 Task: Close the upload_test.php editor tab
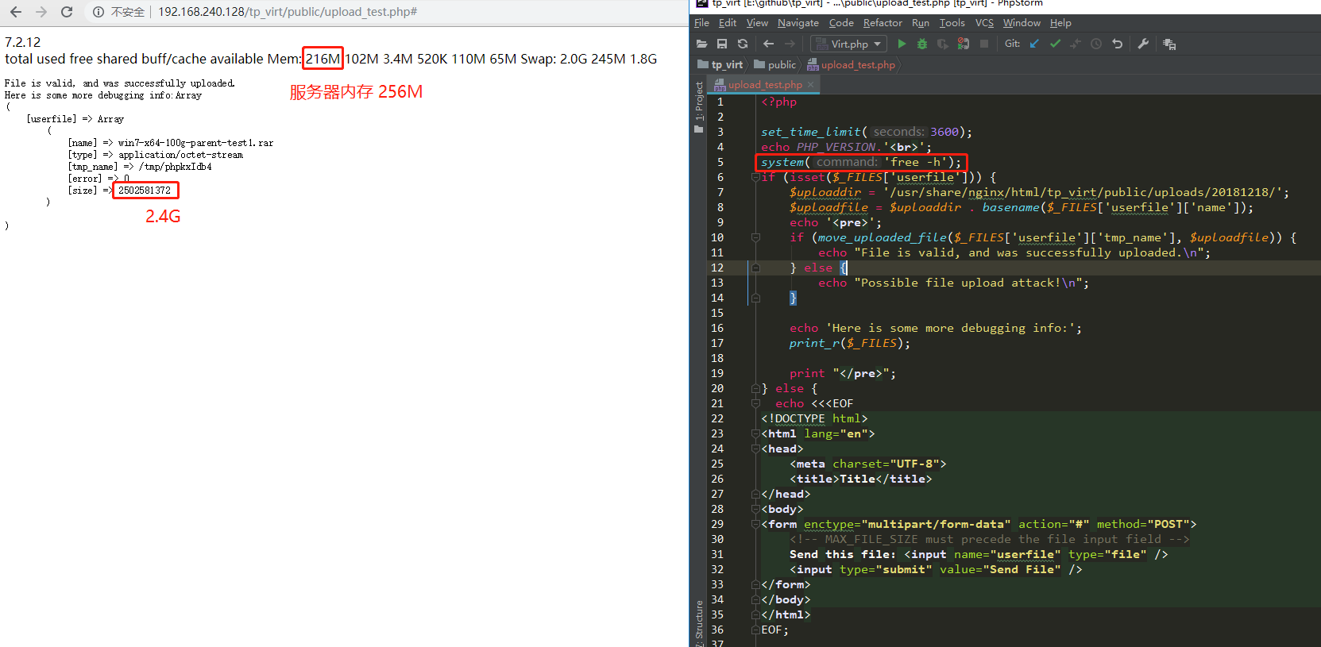(811, 85)
